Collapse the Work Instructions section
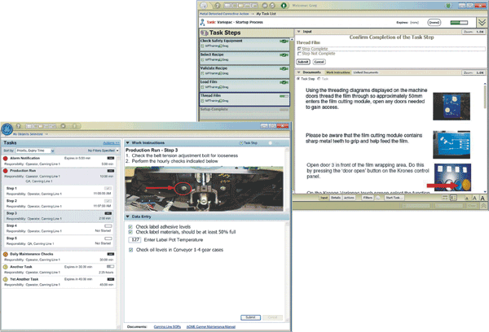Screen dimensions: 489x332 (x=128, y=142)
